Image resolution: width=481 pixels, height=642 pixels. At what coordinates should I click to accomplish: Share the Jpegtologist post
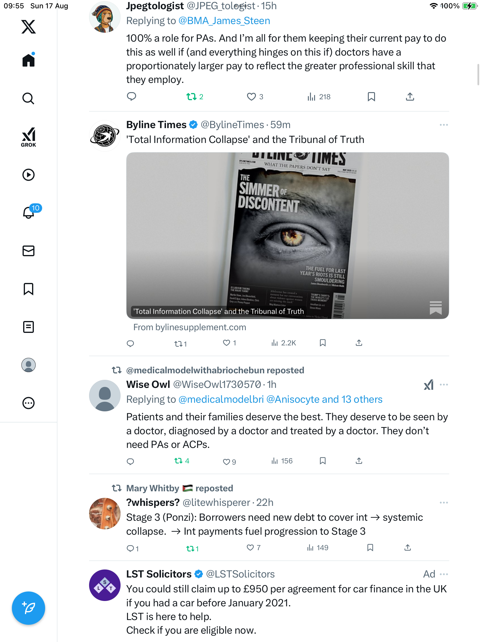tap(410, 97)
